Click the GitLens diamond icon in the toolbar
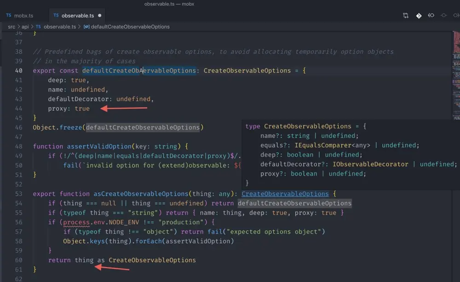 click(419, 15)
